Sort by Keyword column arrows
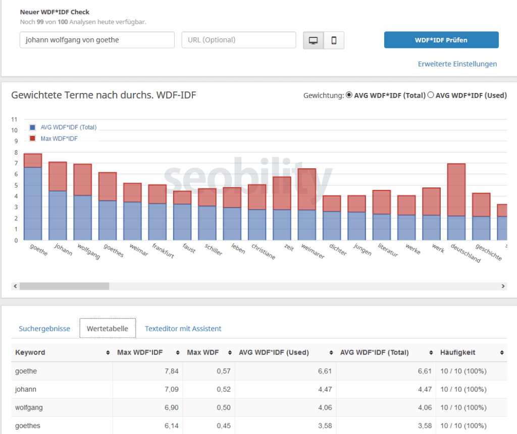Screen dimensions: 517x434 coord(108,353)
